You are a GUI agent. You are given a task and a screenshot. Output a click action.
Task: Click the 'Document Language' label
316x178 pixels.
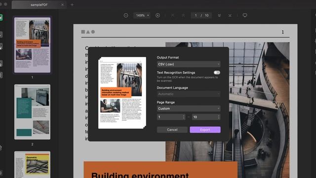point(172,88)
